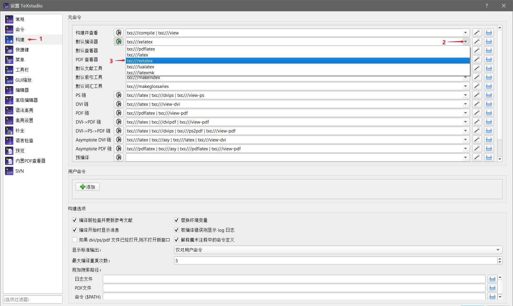
Task: Toggle 替换环境变量 checkbox
Action: [x=177, y=220]
